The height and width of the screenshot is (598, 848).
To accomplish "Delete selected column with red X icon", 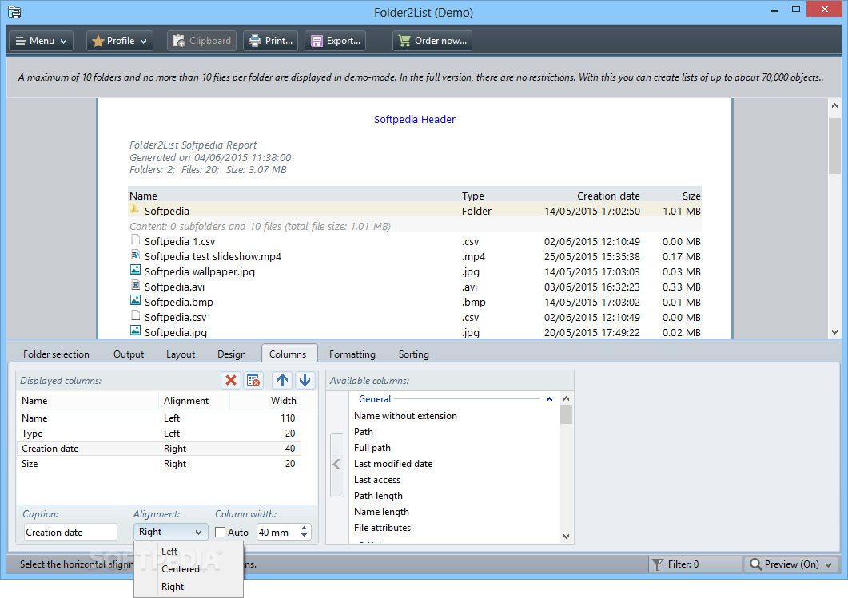I will [x=231, y=380].
